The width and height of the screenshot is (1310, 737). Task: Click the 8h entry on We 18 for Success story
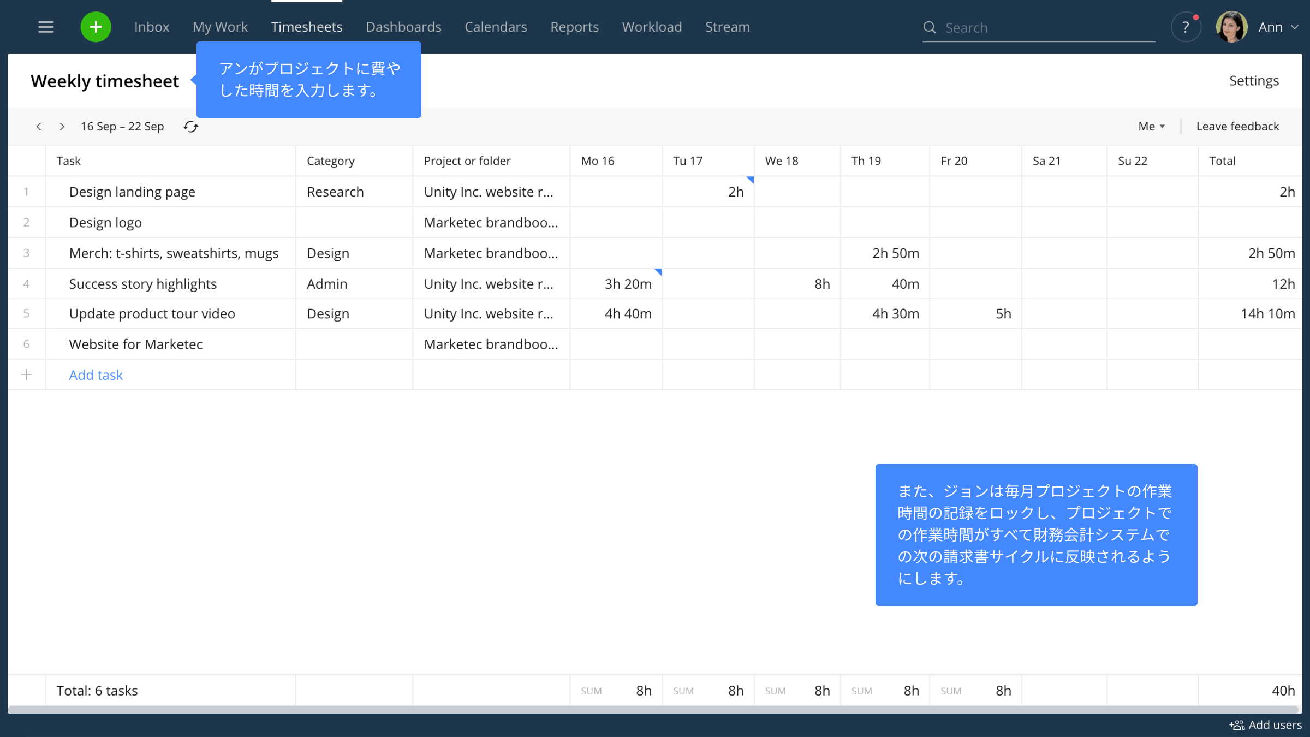pos(822,284)
